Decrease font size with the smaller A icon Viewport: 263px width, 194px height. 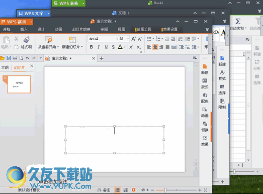point(140,39)
